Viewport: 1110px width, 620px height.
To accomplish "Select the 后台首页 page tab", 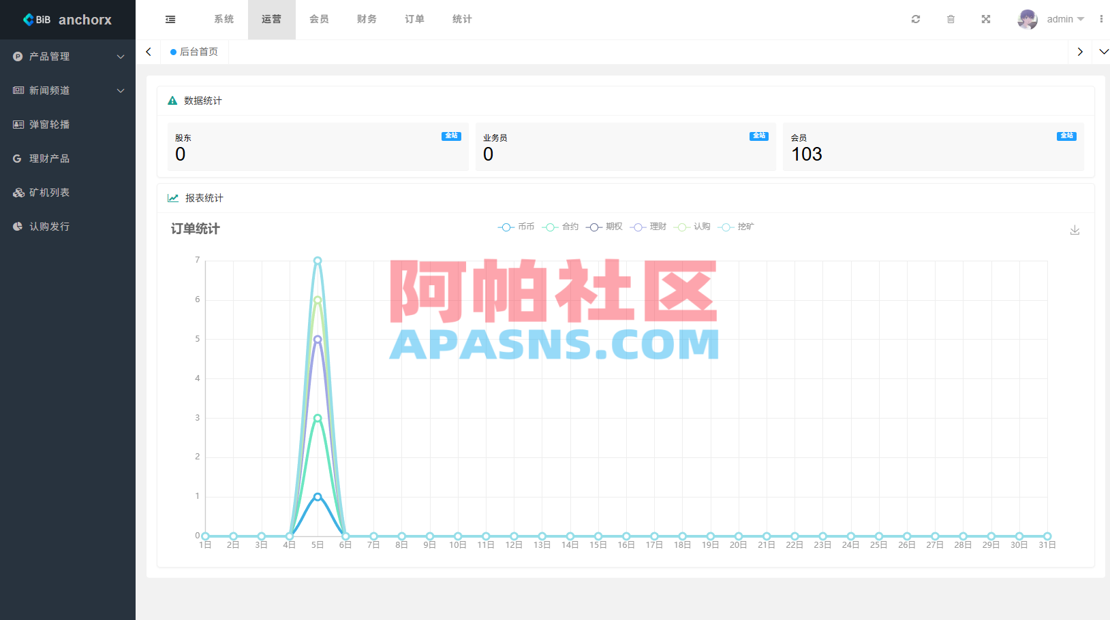I will pos(194,52).
